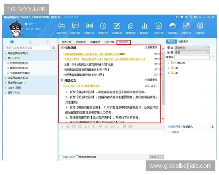Switch to 访问轨迹 tab
219x175 pixels.
pos(81,42)
